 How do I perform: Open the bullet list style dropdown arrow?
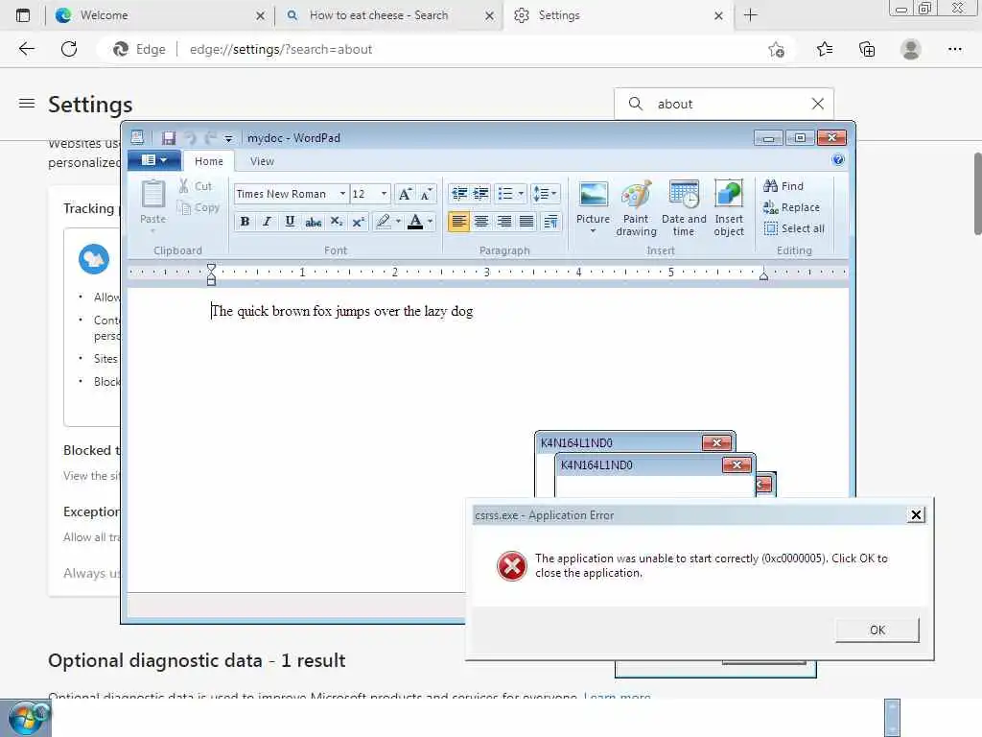[x=521, y=194]
